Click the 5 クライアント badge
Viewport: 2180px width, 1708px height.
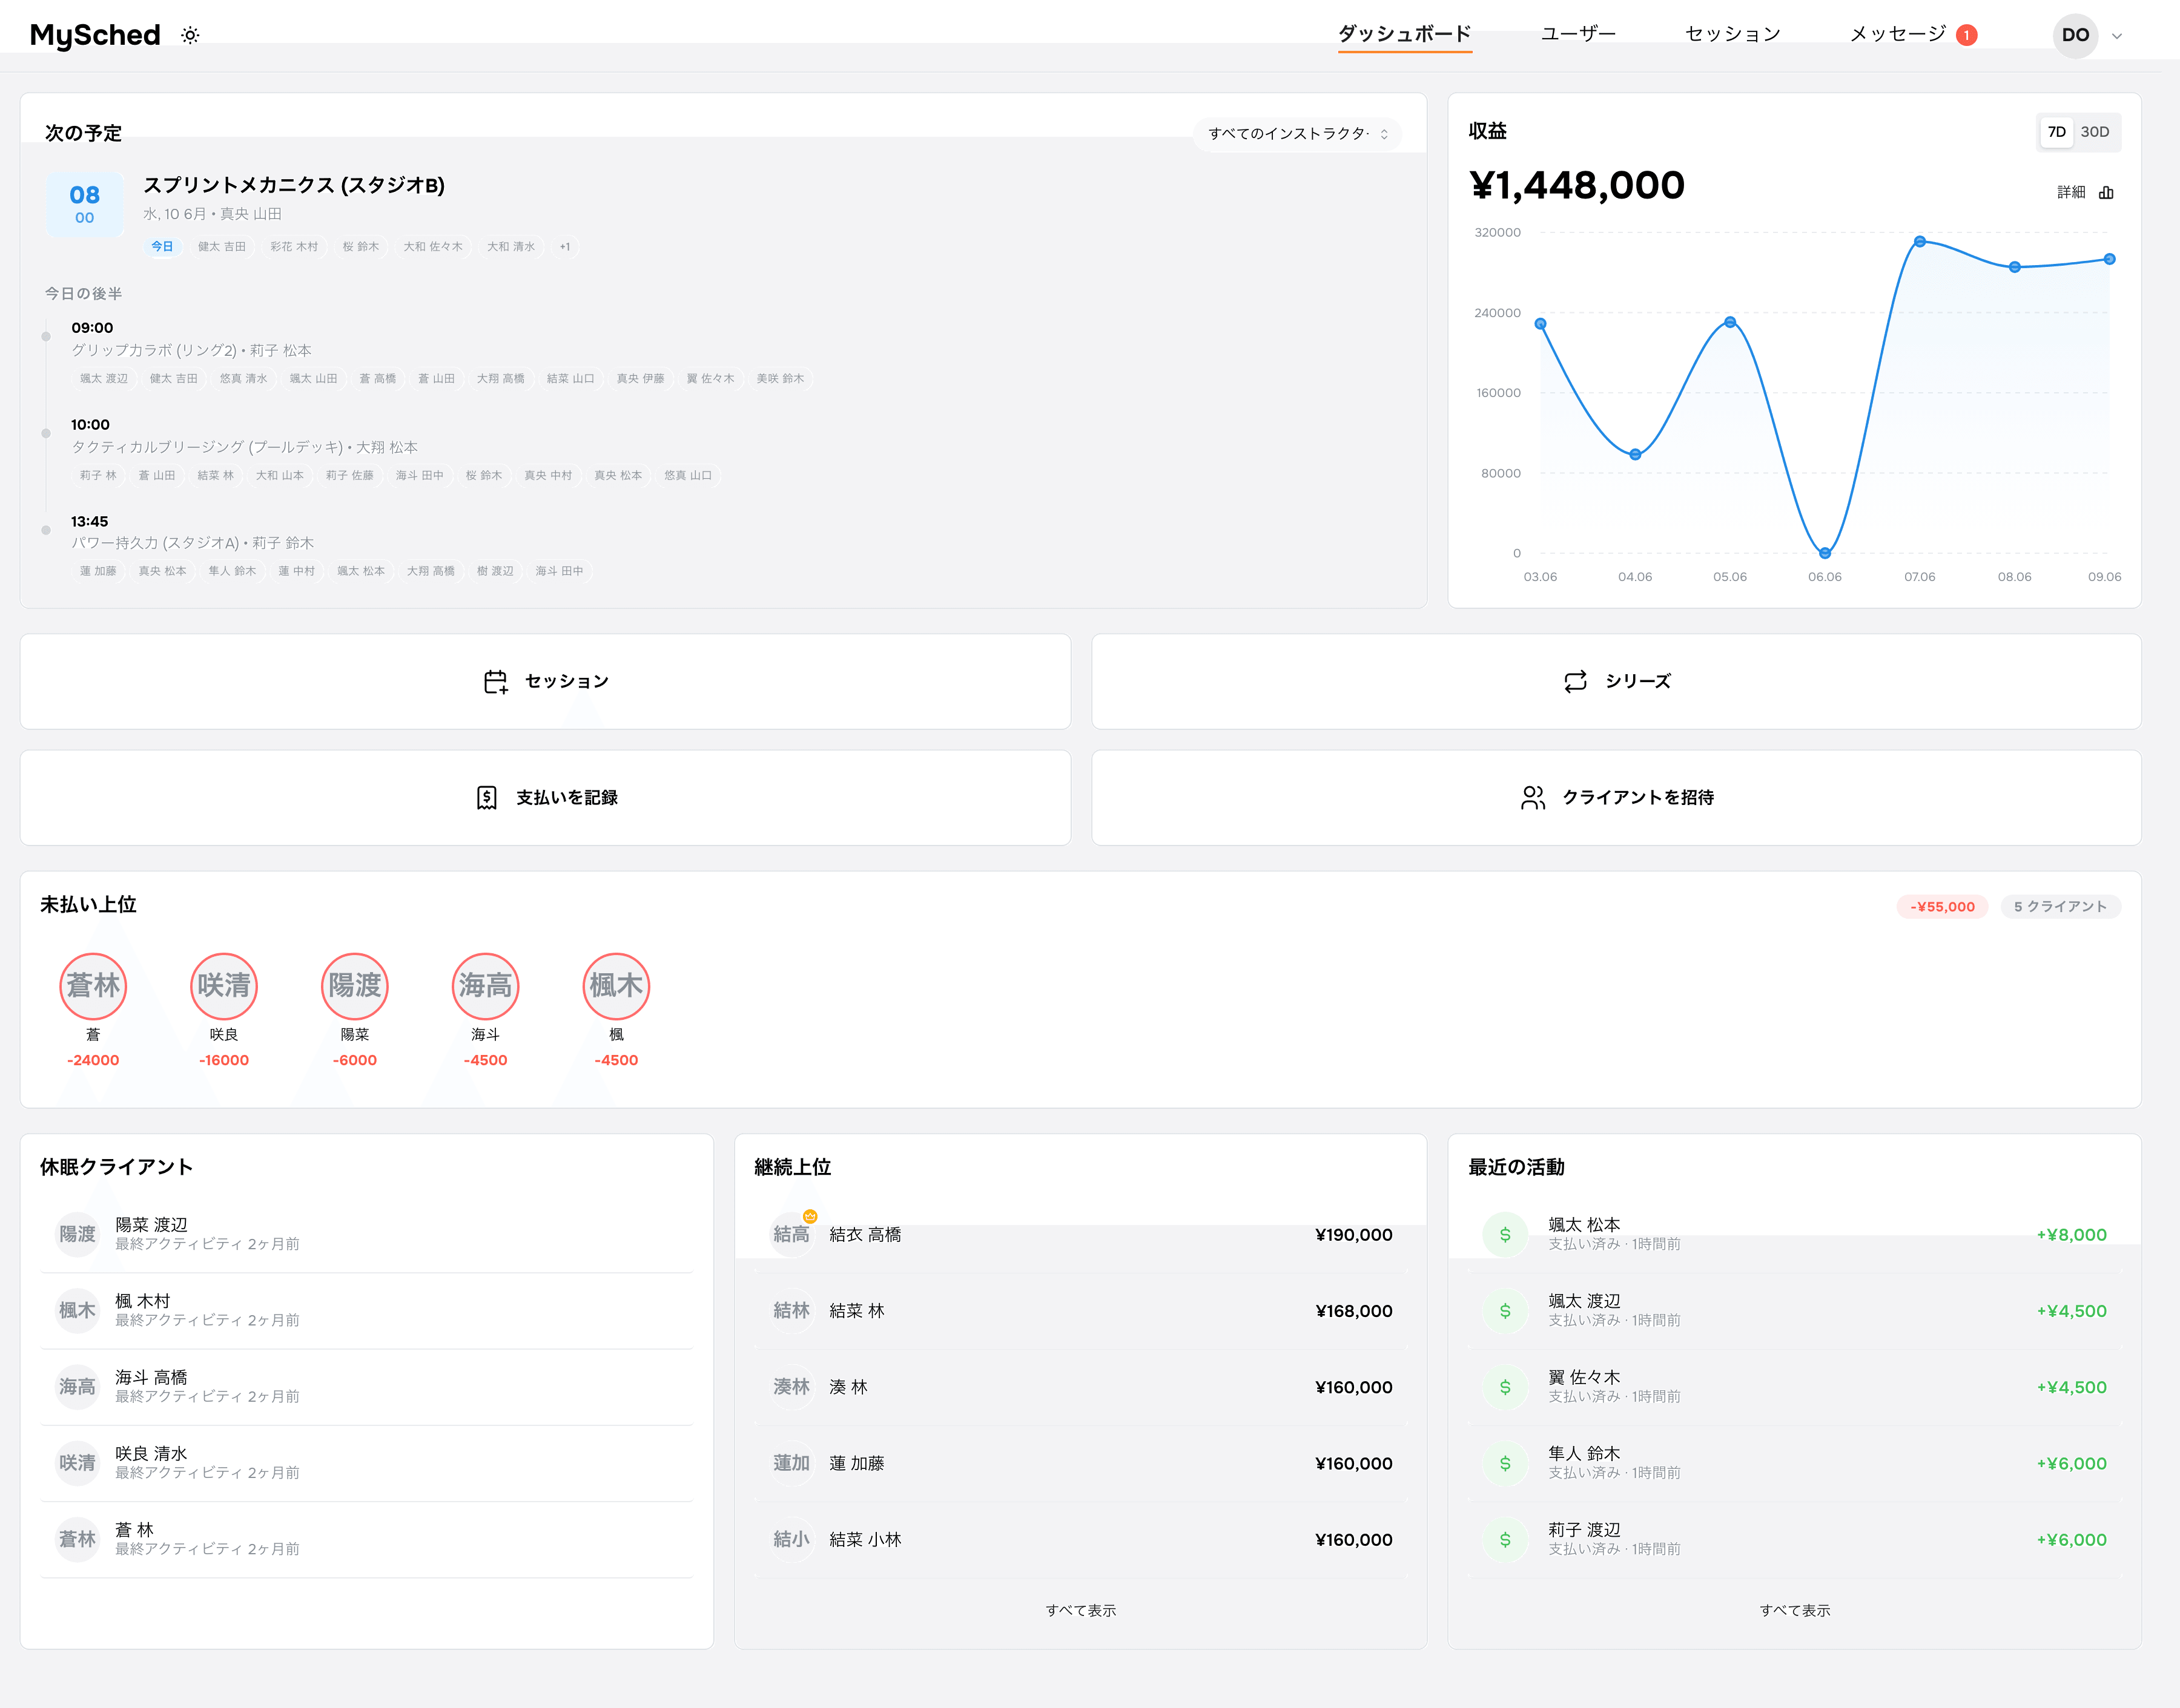(x=2060, y=907)
